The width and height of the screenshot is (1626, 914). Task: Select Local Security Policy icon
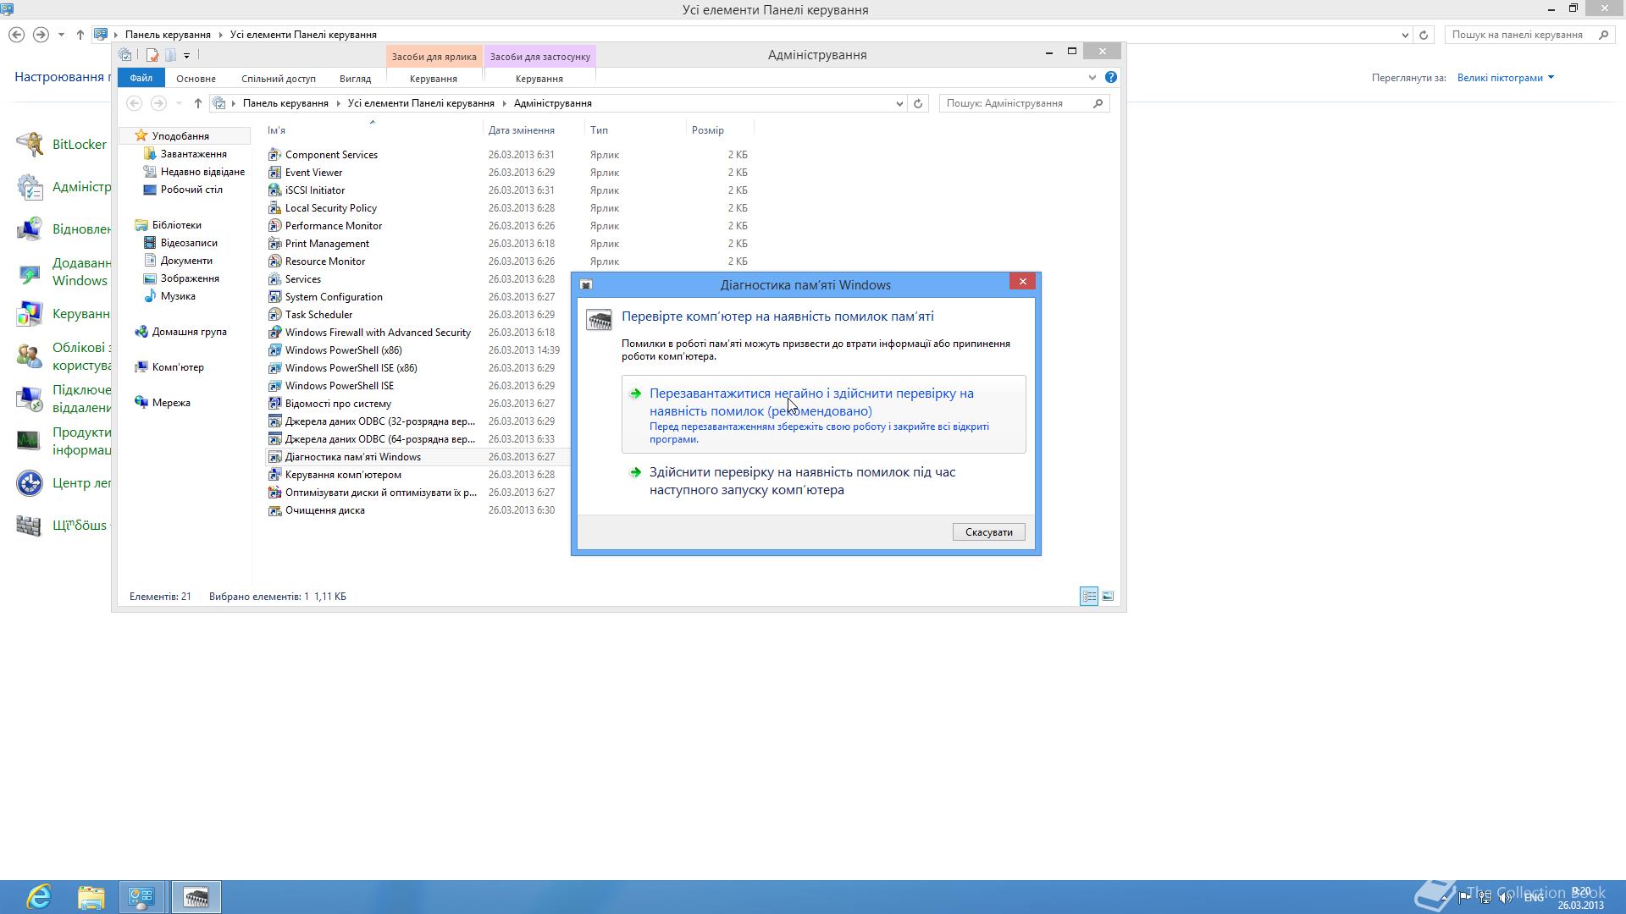click(x=274, y=208)
